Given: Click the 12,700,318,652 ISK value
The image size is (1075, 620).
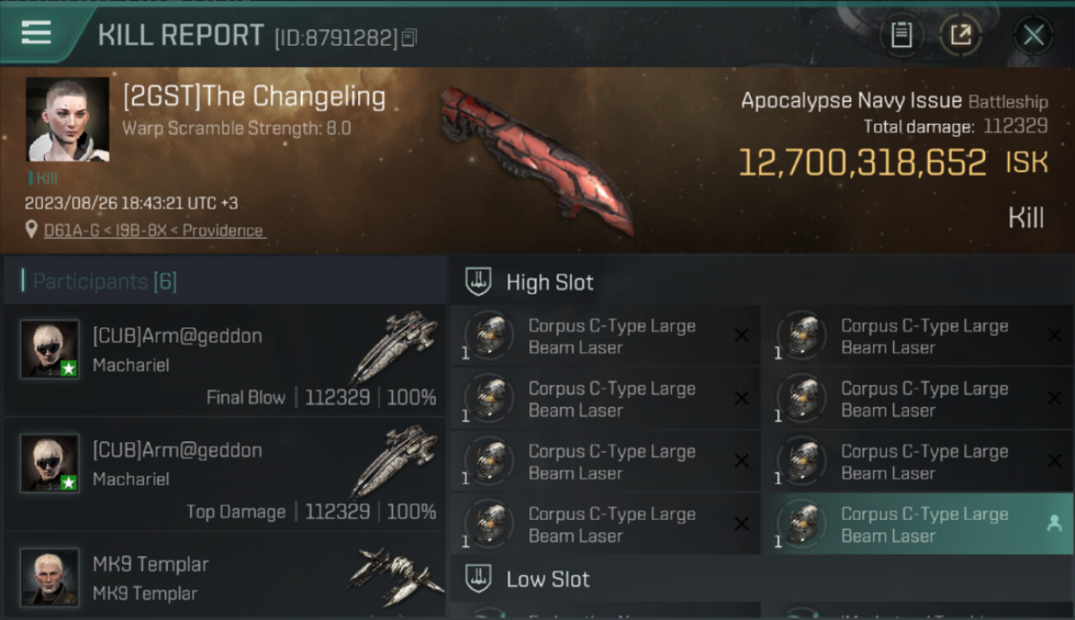Looking at the screenshot, I should pyautogui.click(x=894, y=163).
